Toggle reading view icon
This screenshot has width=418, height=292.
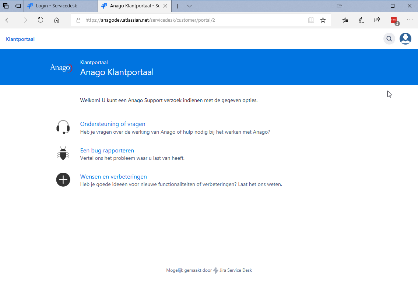coord(311,20)
